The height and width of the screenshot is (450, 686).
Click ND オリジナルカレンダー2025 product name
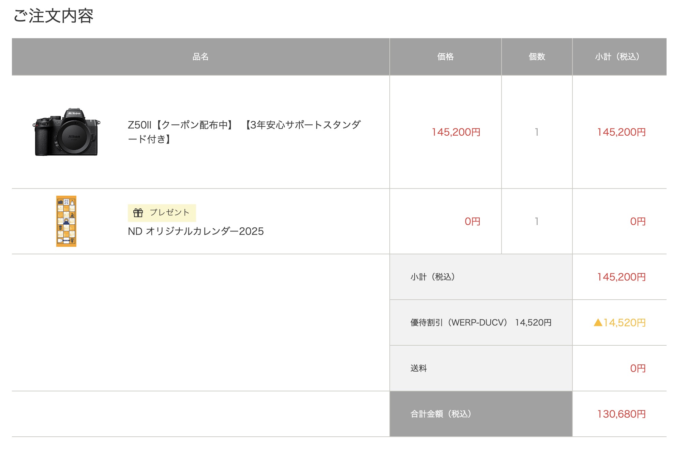[x=196, y=231]
